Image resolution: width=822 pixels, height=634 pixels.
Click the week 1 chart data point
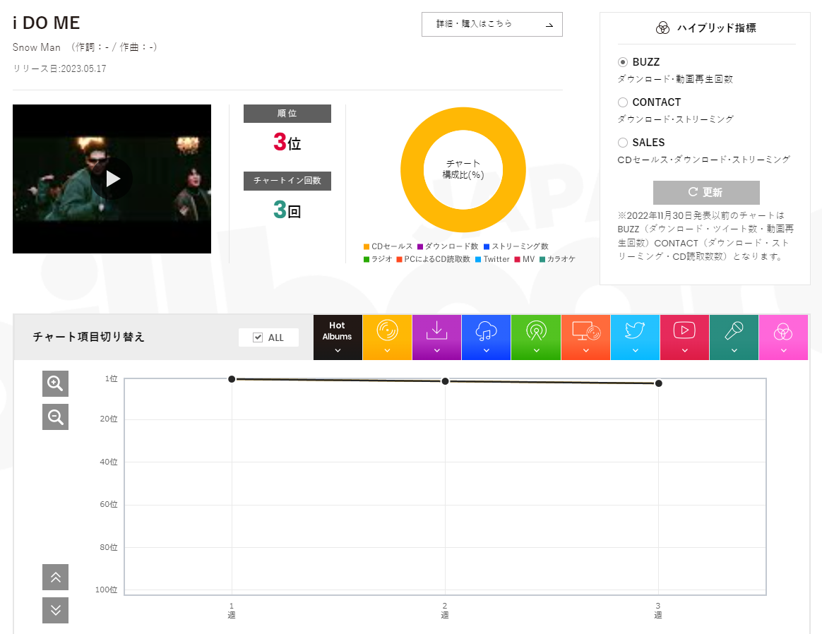click(x=232, y=379)
